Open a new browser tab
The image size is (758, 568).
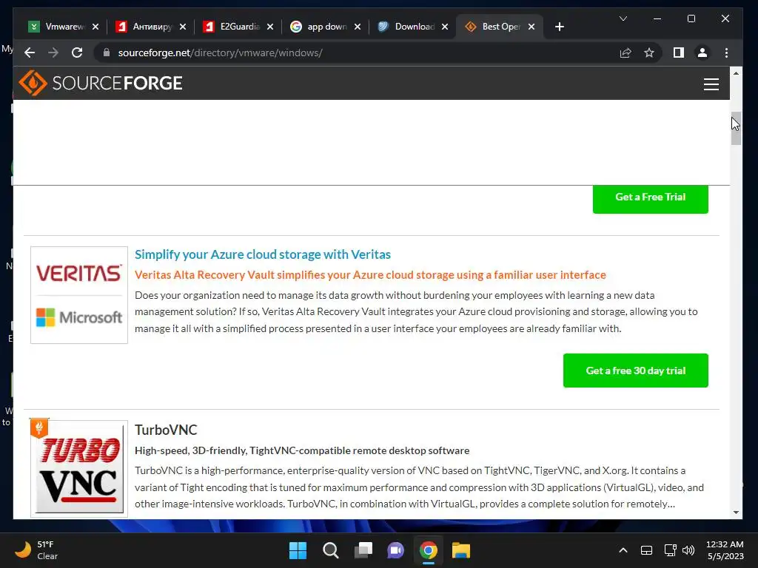[560, 27]
